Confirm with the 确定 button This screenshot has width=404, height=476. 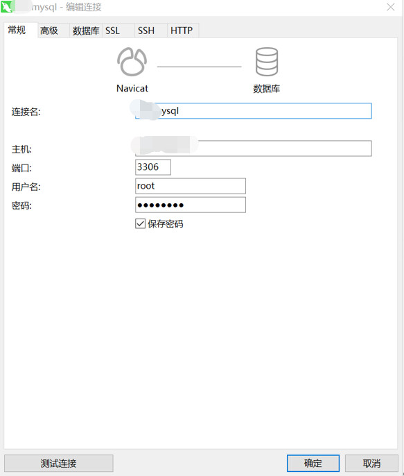(313, 464)
